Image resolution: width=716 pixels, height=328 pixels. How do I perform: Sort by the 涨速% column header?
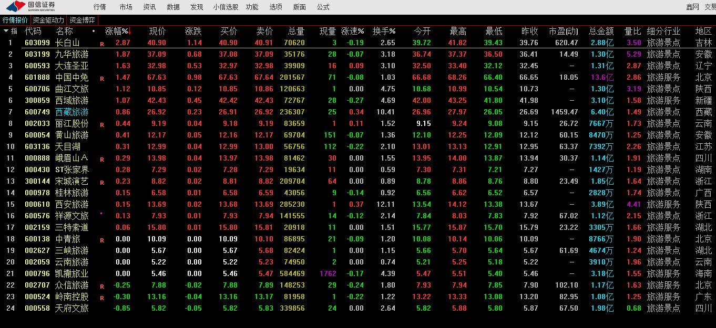pyautogui.click(x=352, y=31)
